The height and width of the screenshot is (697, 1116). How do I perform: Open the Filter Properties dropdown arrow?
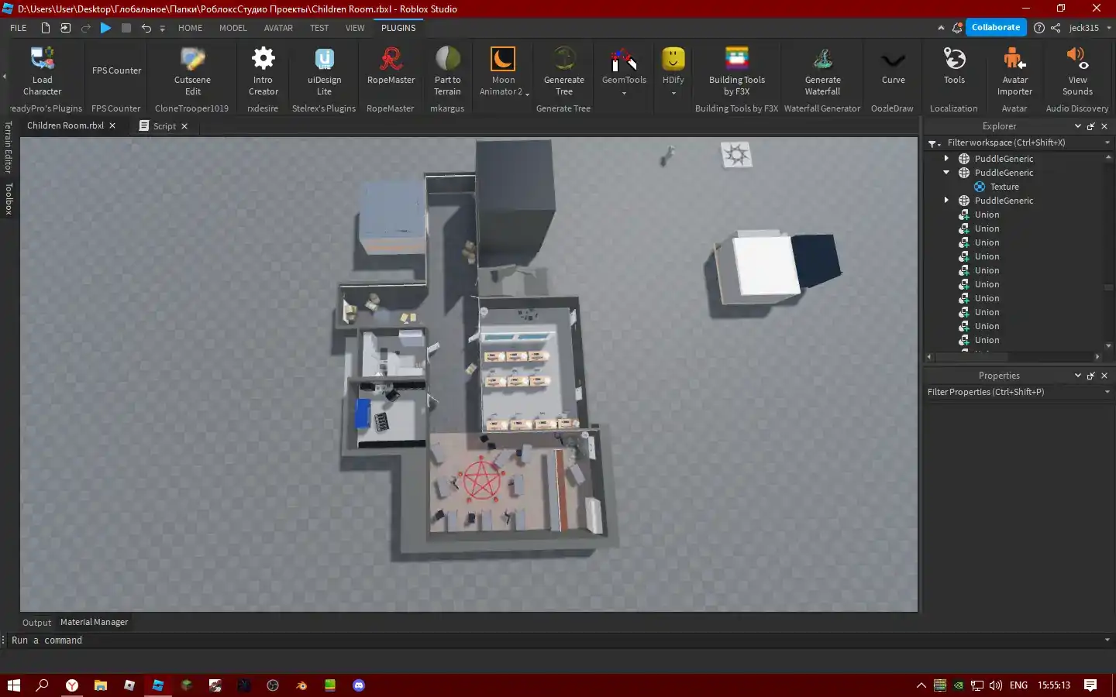pos(1107,392)
